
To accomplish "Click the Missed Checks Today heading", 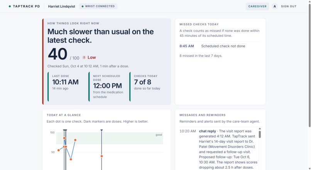I will [x=199, y=24].
